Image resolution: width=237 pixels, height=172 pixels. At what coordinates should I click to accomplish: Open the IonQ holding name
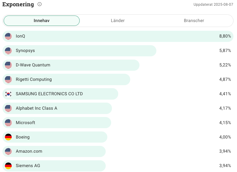pos(20,36)
